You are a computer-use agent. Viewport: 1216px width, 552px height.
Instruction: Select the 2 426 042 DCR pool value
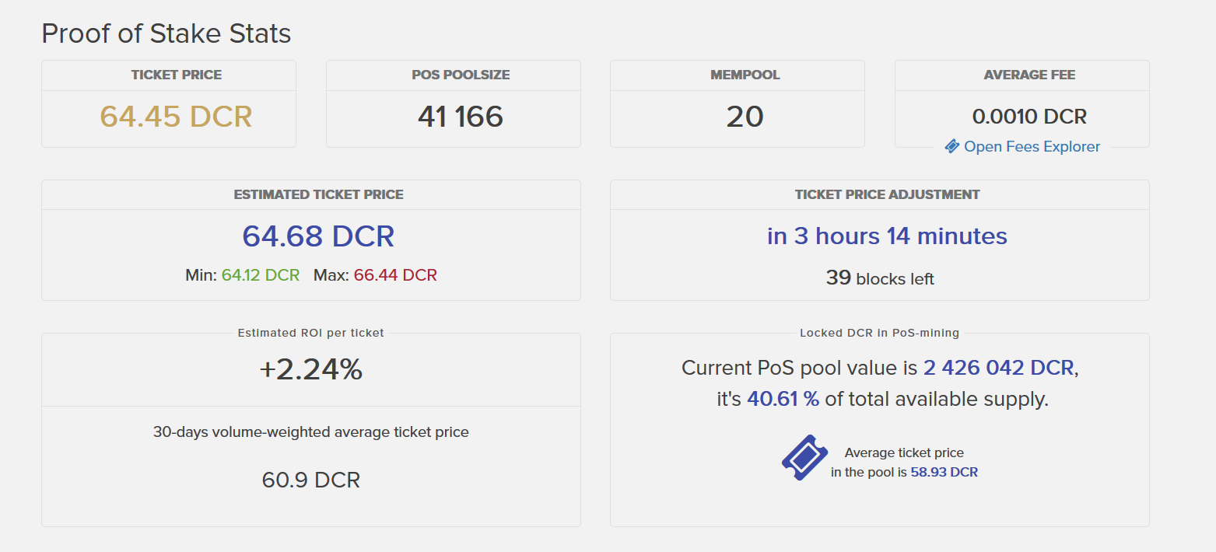[x=999, y=368]
